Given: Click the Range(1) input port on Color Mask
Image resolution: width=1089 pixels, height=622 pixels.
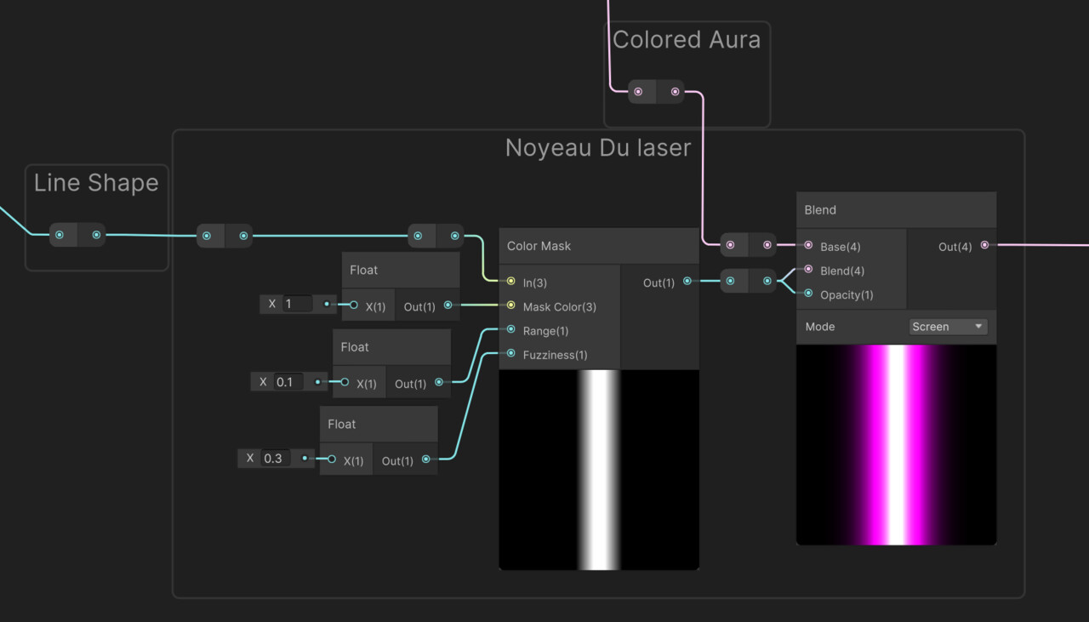Looking at the screenshot, I should point(511,330).
